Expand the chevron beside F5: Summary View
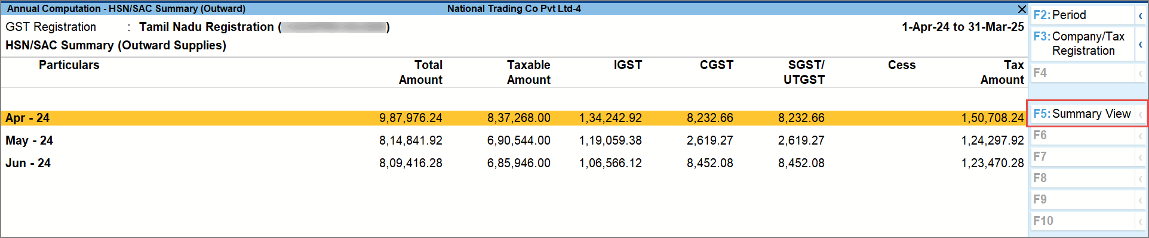This screenshot has height=238, width=1149. point(1140,114)
